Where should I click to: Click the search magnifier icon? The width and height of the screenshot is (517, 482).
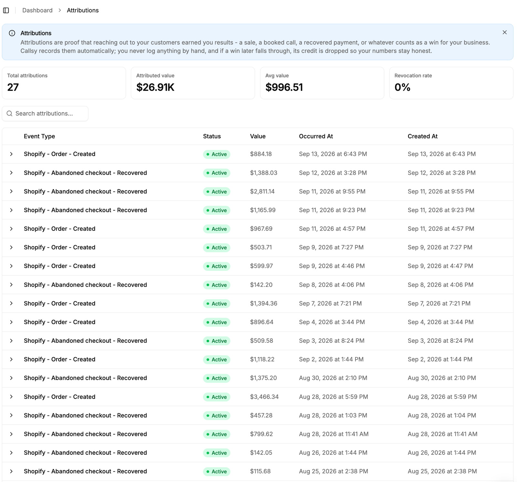point(9,113)
